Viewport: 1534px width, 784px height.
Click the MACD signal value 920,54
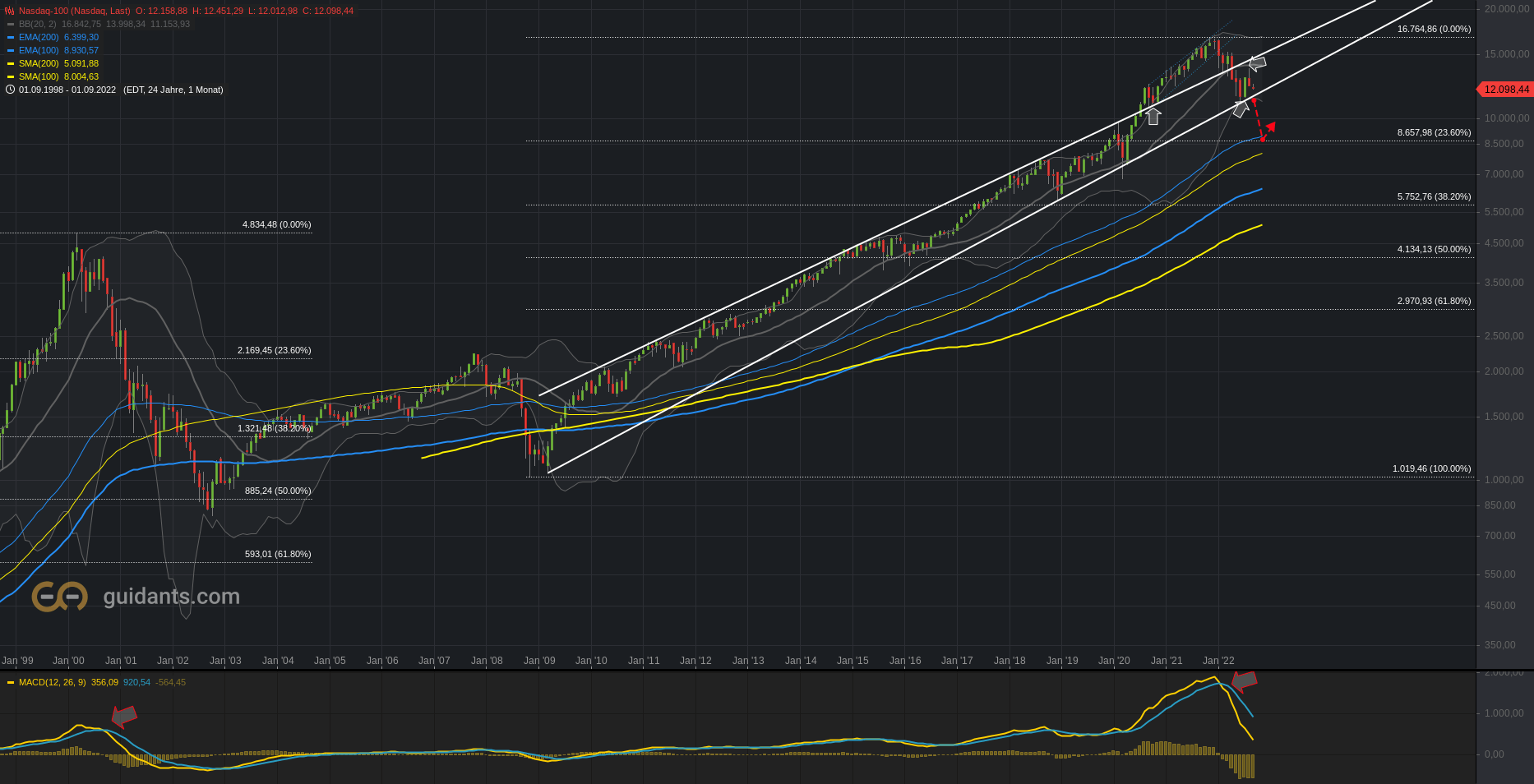click(136, 682)
